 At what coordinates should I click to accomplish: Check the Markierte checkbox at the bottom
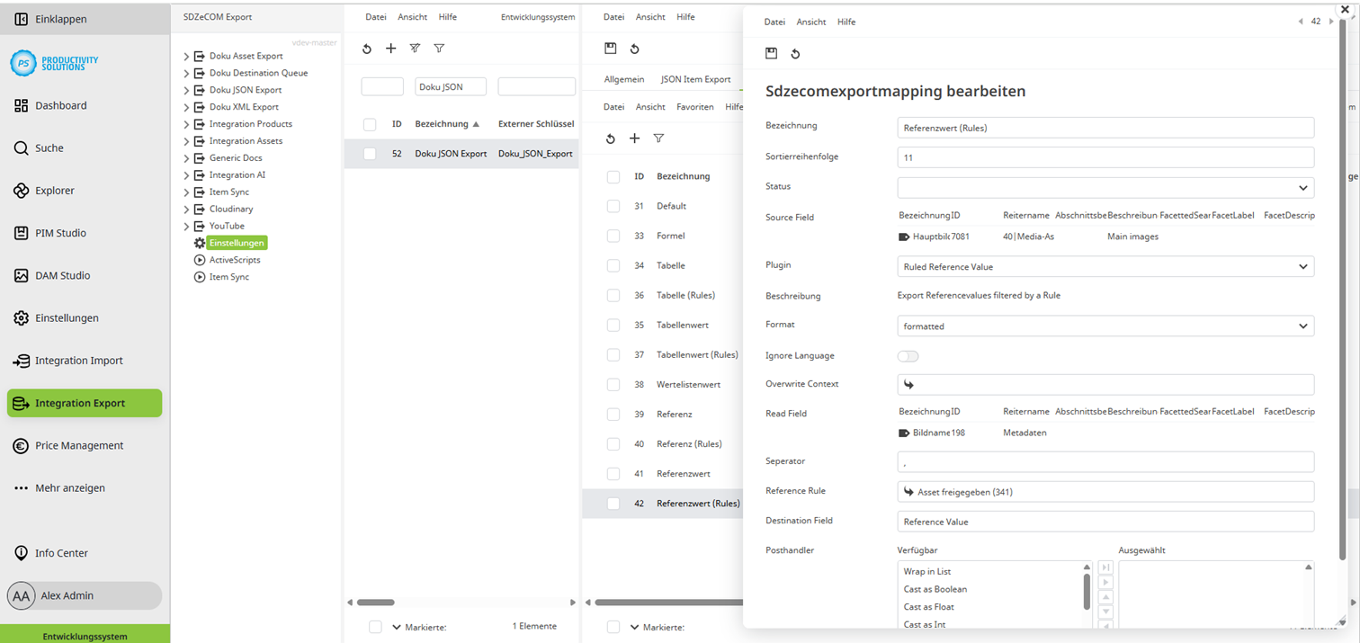(x=375, y=627)
